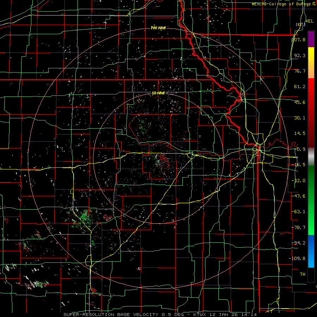Screen dimensions: 317x317
Task: Click the TH label under the scale
Action: 303,274
